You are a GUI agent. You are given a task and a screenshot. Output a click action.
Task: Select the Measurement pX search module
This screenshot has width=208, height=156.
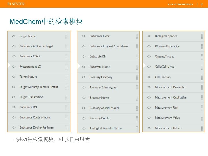pyautogui.click(x=39, y=67)
